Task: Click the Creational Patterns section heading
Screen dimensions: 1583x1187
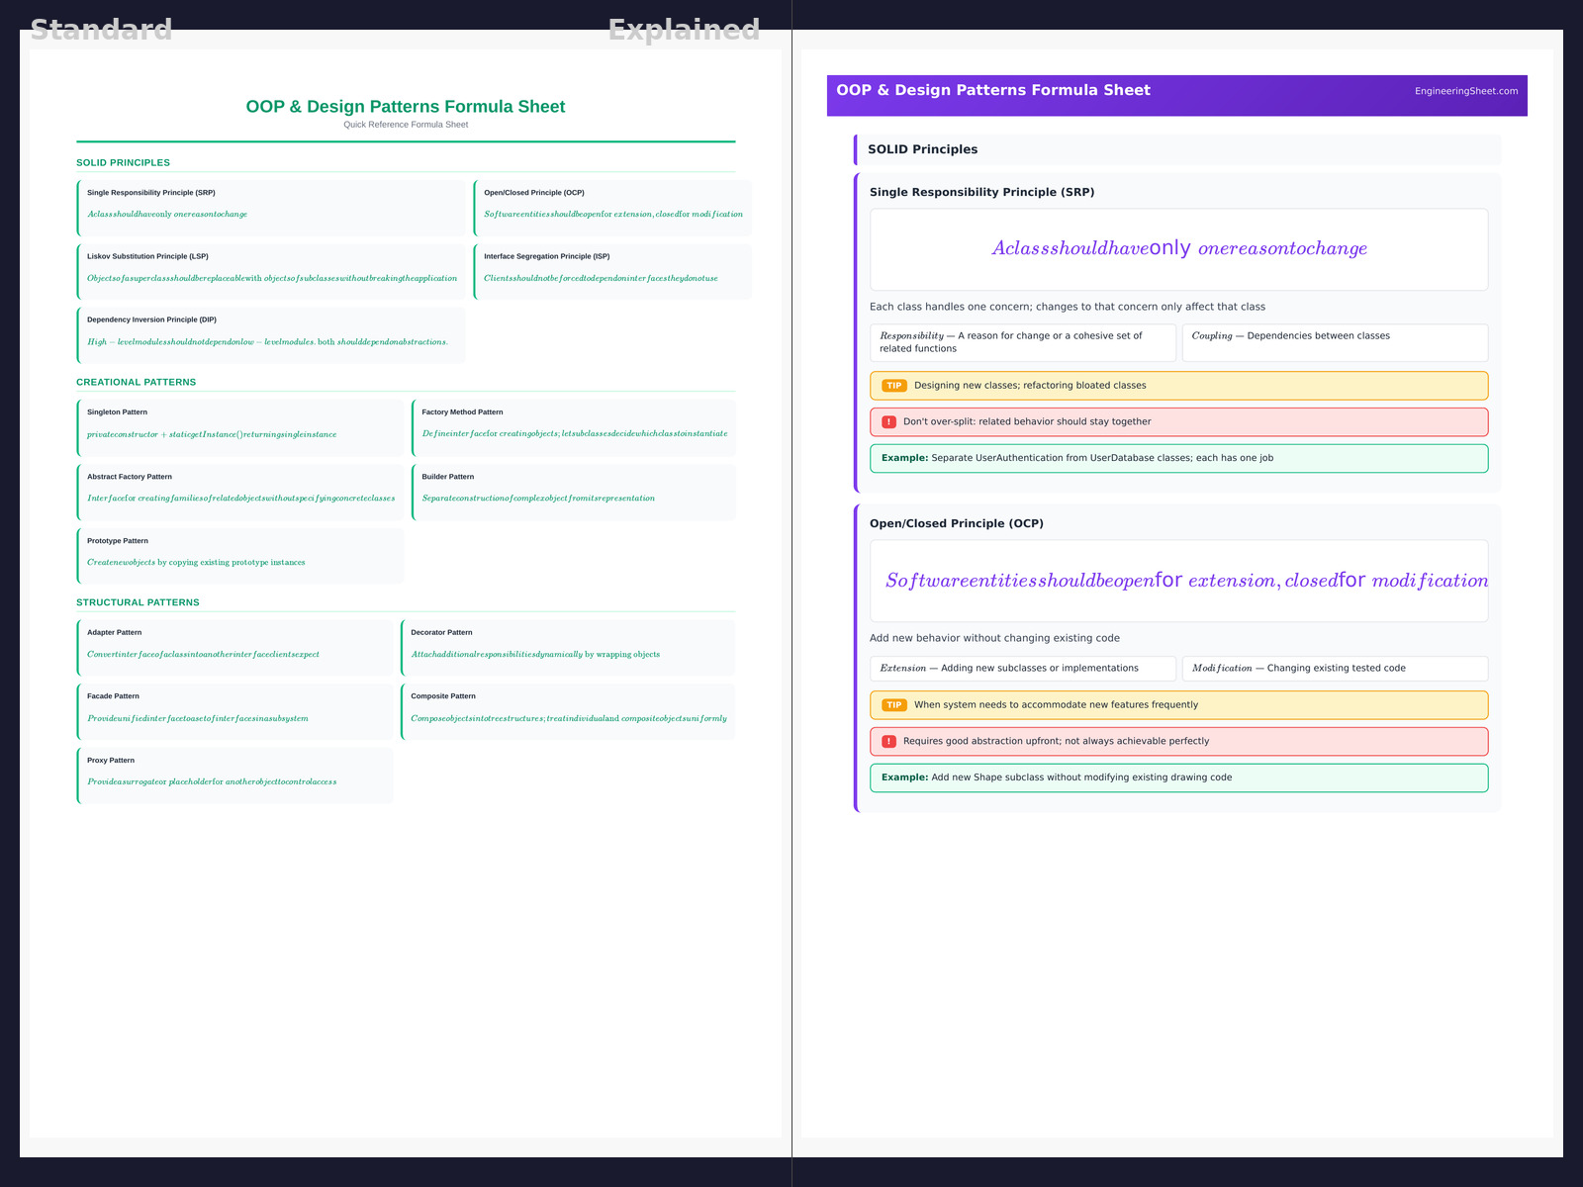Action: point(137,382)
